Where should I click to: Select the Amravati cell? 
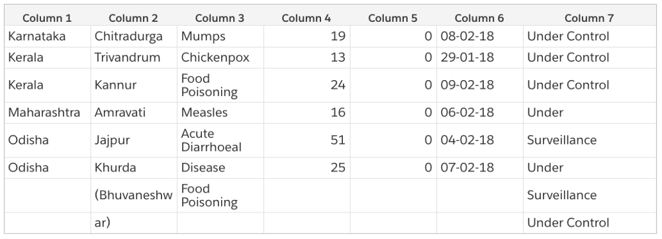pos(134,113)
